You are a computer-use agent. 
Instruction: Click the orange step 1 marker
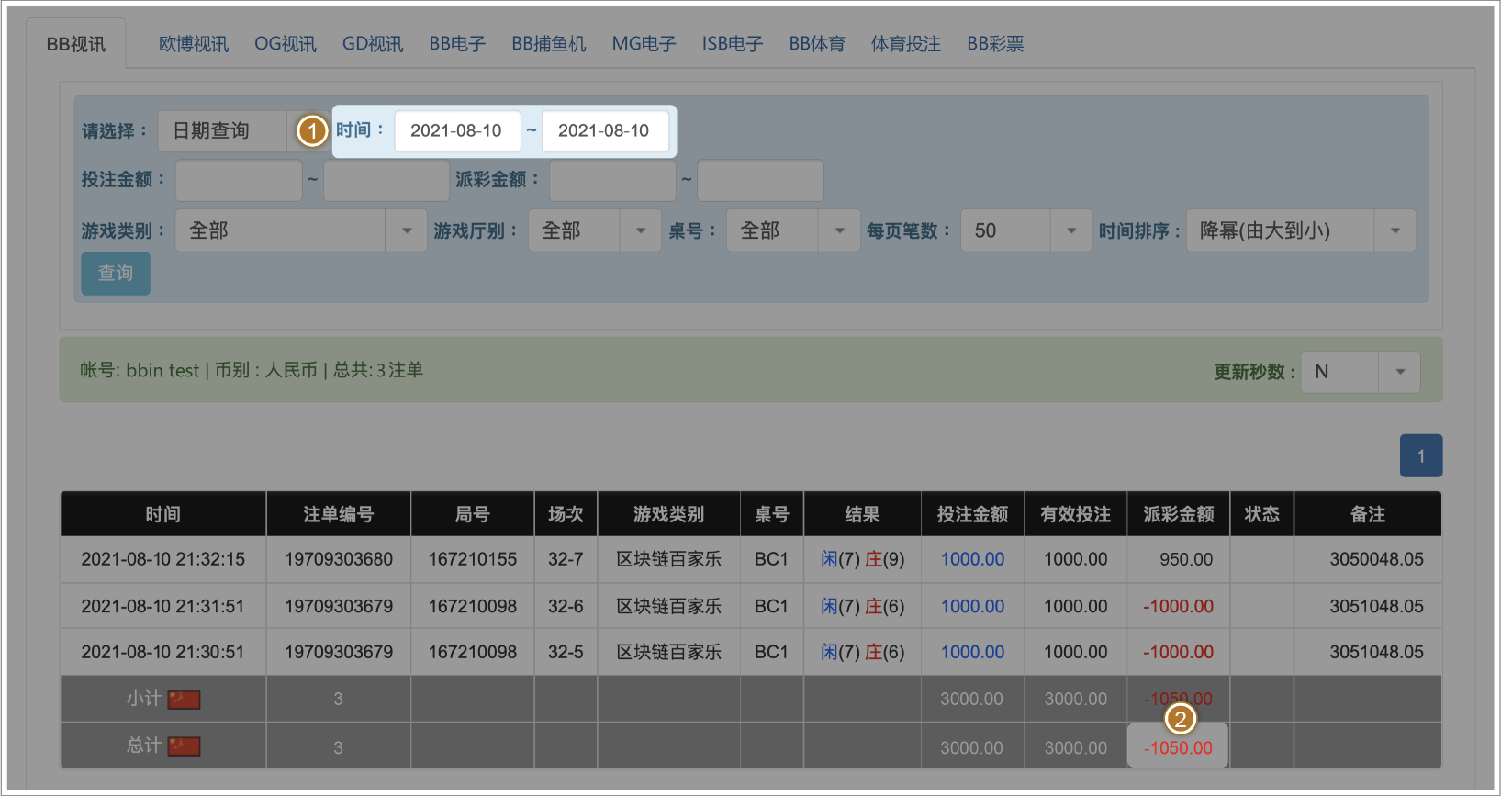[x=312, y=131]
